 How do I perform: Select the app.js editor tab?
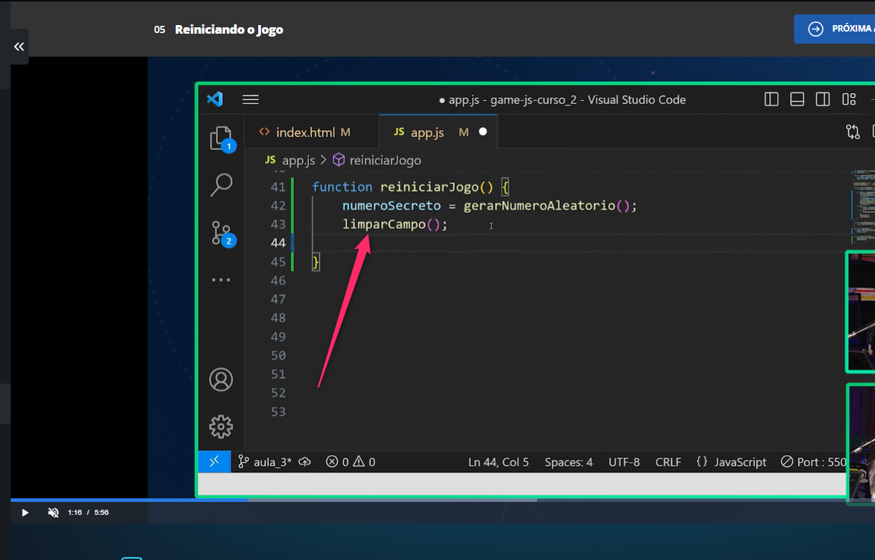coord(427,133)
